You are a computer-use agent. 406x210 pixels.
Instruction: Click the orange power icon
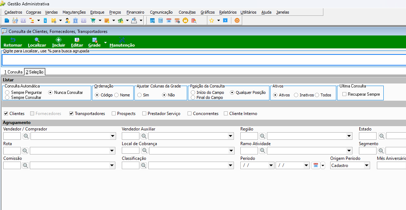[237, 20]
